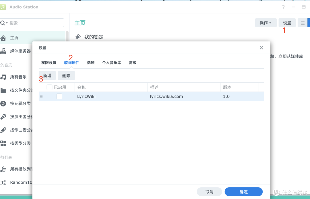310x199 pixels.
Task: Open the 个人音乐库 tab
Action: [112, 63]
